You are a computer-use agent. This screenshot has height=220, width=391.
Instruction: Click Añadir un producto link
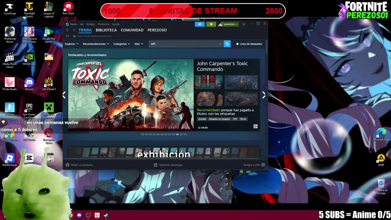click(x=82, y=165)
